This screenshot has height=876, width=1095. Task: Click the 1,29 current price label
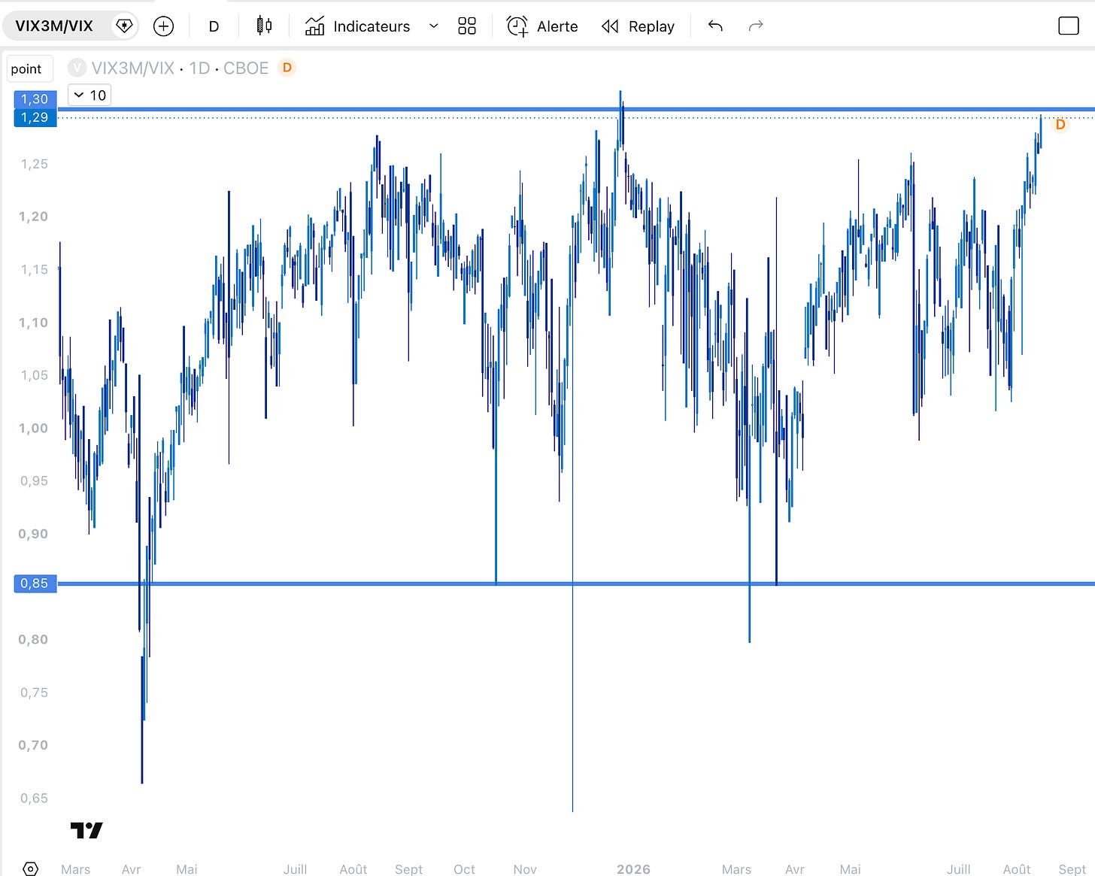click(35, 117)
